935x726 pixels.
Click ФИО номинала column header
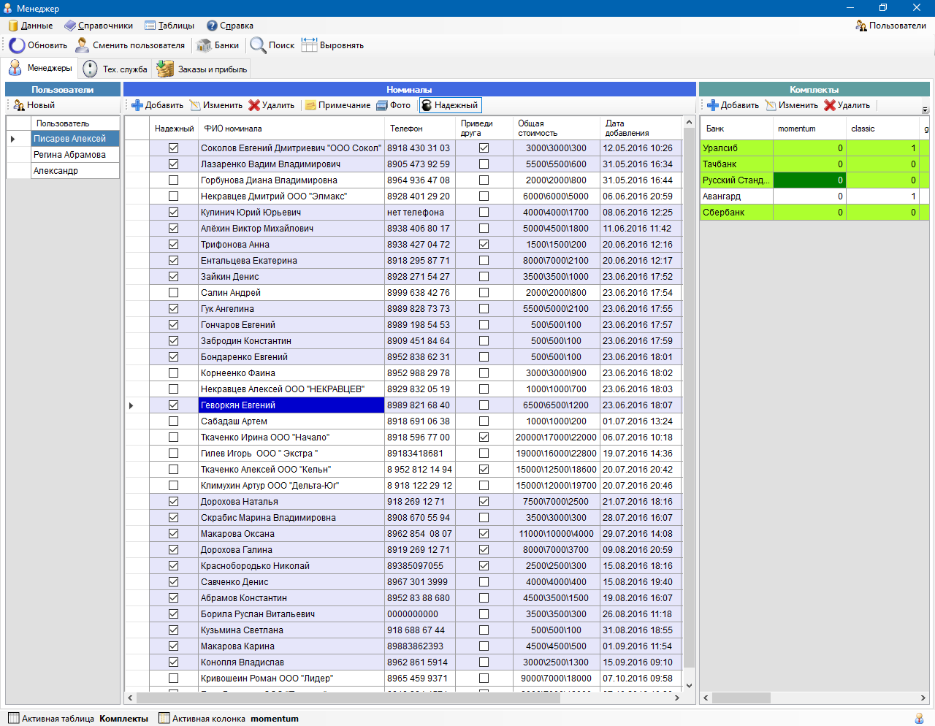[291, 128]
